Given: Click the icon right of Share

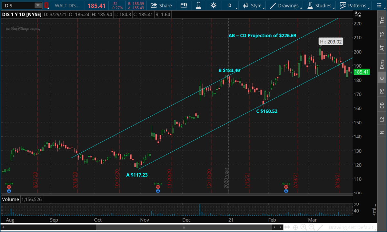Looking at the screenshot, I should (x=184, y=5).
